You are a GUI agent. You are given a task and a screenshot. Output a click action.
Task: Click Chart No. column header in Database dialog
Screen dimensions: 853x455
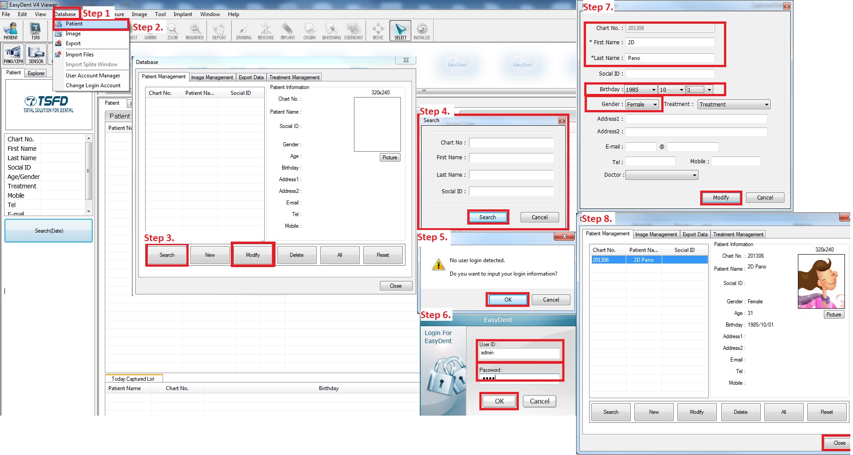pos(164,93)
